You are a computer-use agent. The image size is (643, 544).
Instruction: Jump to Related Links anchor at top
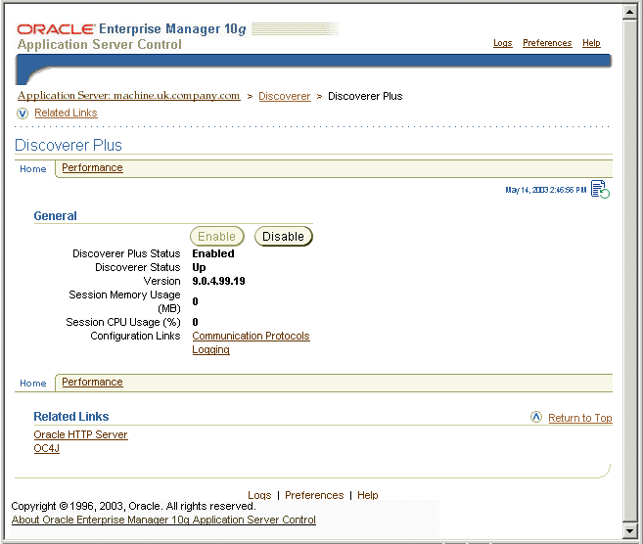coord(66,113)
